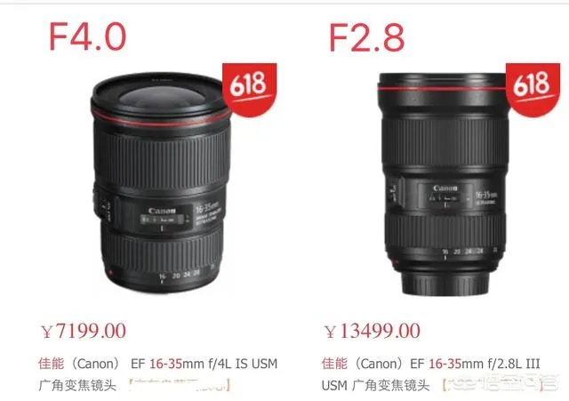Screen dimensions: 569x401
Task: Click the F4.0 red heading
Action: coord(87,36)
